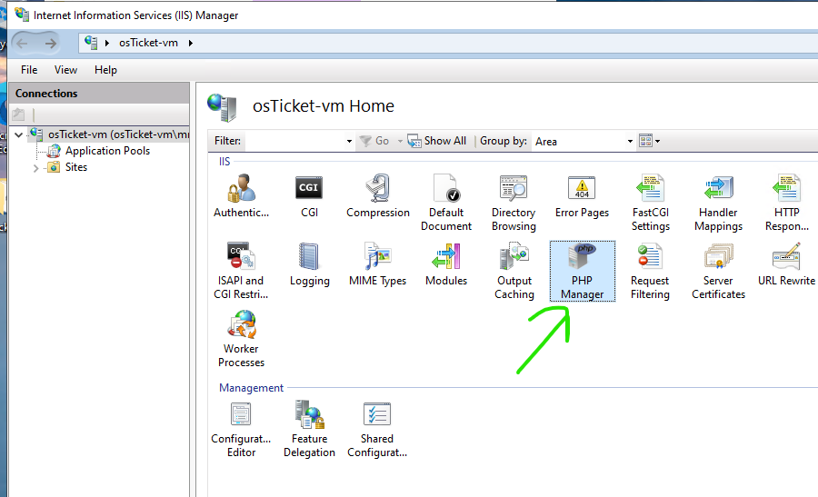
Task: Open FastCGI Settings
Action: pyautogui.click(x=651, y=203)
